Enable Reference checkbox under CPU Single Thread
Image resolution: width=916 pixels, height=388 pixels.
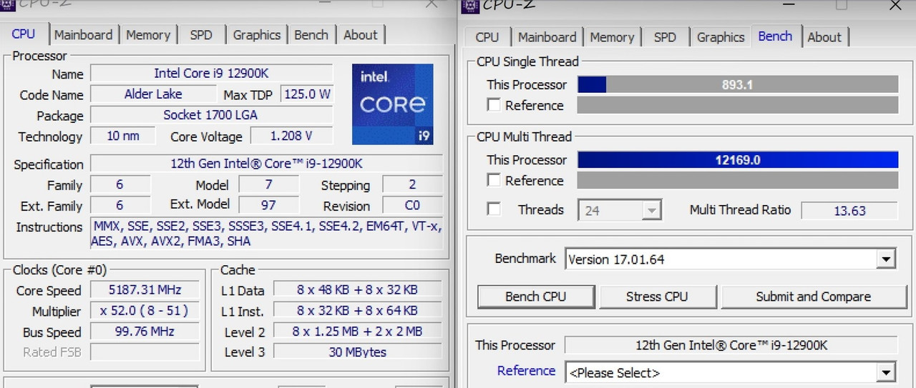coord(493,105)
